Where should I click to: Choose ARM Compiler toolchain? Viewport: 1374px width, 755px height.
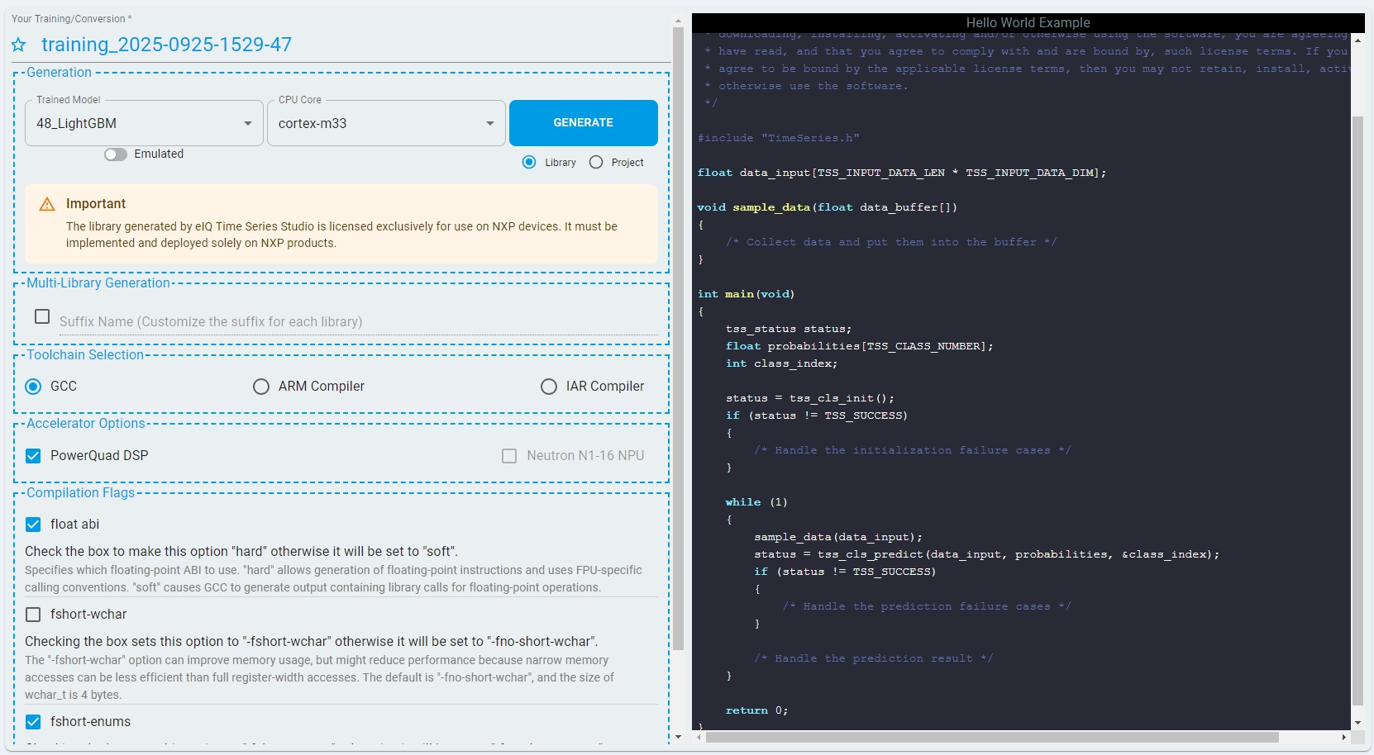(x=261, y=387)
